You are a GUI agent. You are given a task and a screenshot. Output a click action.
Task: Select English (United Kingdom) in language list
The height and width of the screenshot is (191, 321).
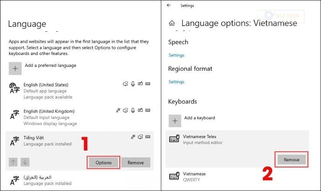point(49,111)
